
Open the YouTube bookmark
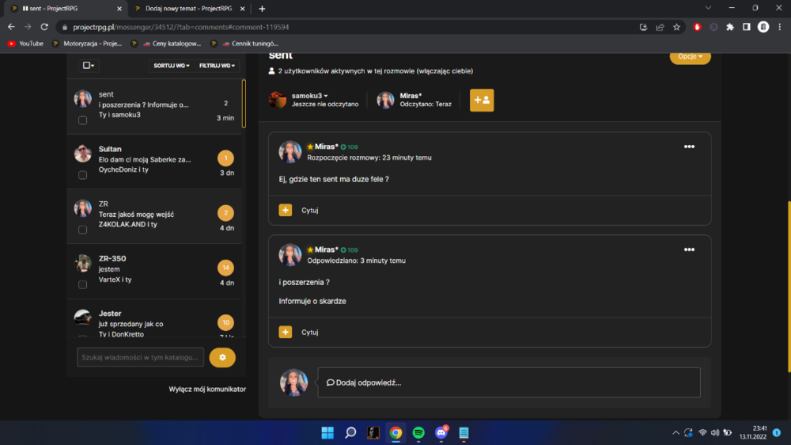pyautogui.click(x=25, y=44)
